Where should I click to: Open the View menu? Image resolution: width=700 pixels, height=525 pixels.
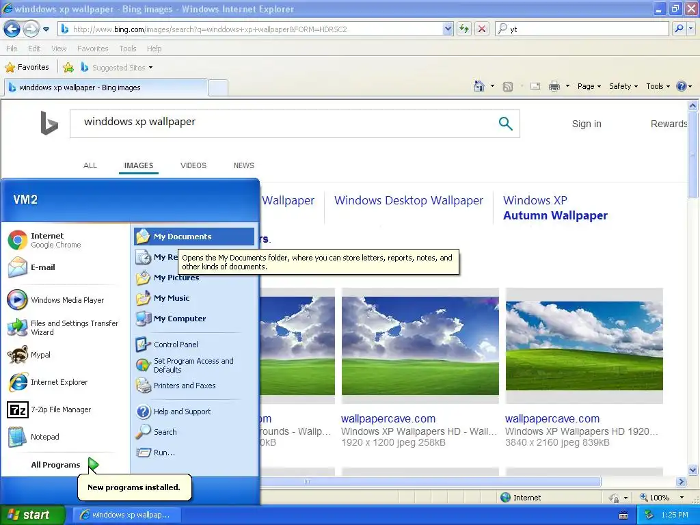coord(59,49)
